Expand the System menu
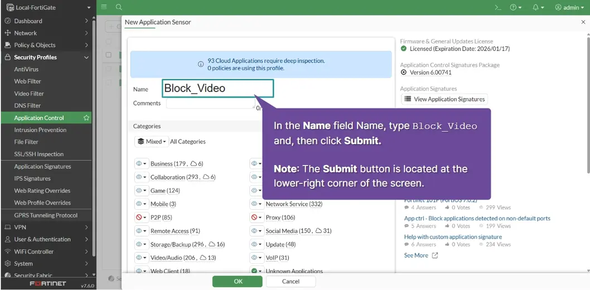590x290 pixels. click(47, 263)
